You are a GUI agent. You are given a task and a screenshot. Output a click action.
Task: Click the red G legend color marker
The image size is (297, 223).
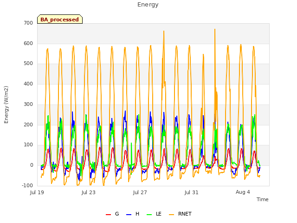click(108, 215)
